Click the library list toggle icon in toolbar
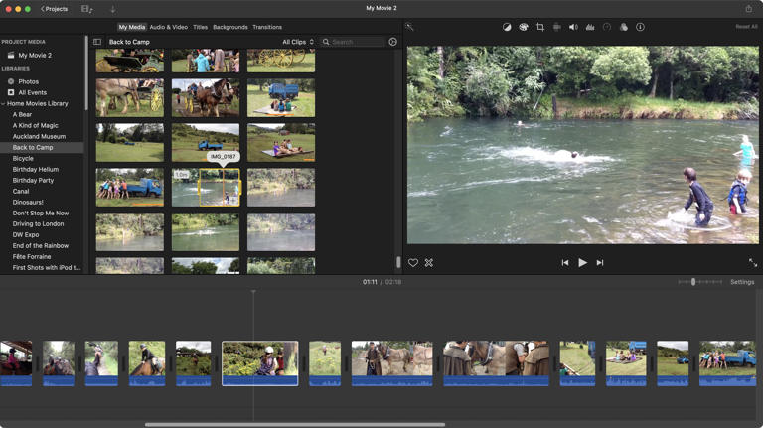The image size is (763, 428). tap(87, 9)
